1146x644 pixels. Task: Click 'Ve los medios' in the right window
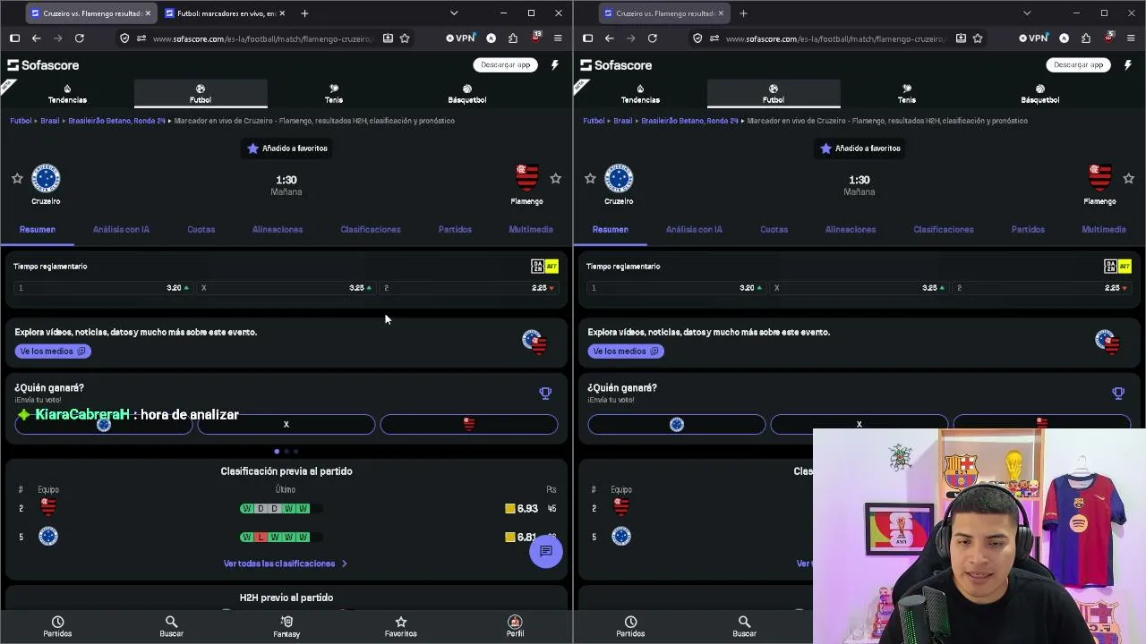[626, 352]
